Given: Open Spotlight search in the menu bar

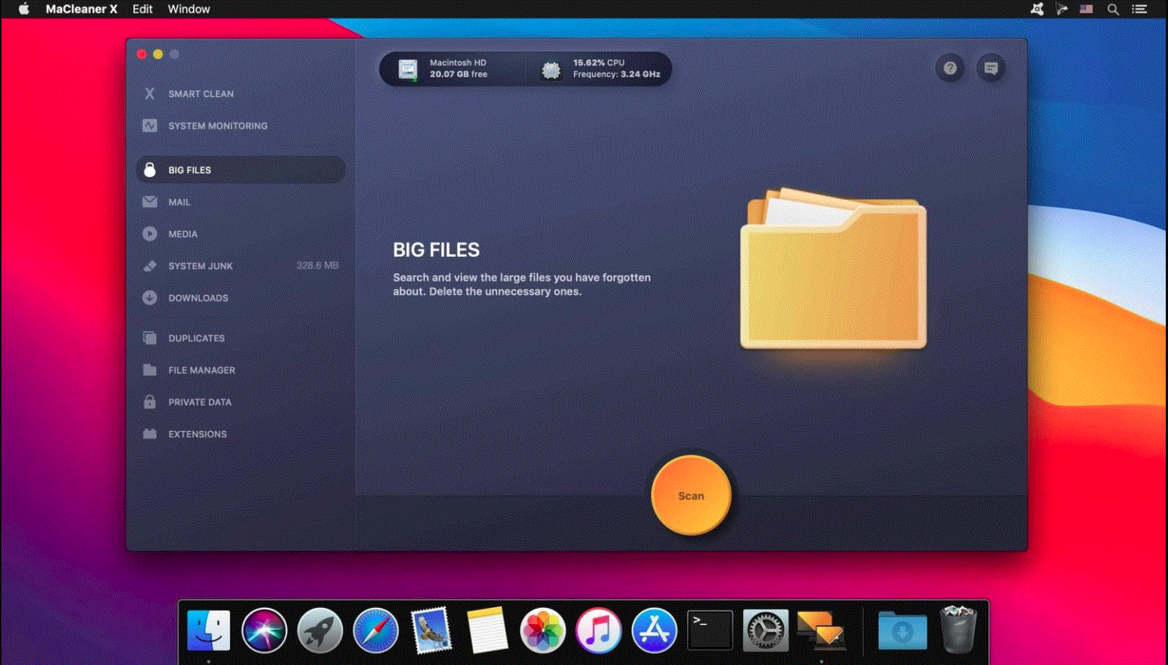Looking at the screenshot, I should click(x=1113, y=9).
